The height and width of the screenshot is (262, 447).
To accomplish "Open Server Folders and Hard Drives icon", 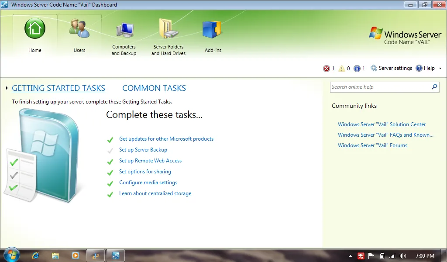I will point(168,28).
